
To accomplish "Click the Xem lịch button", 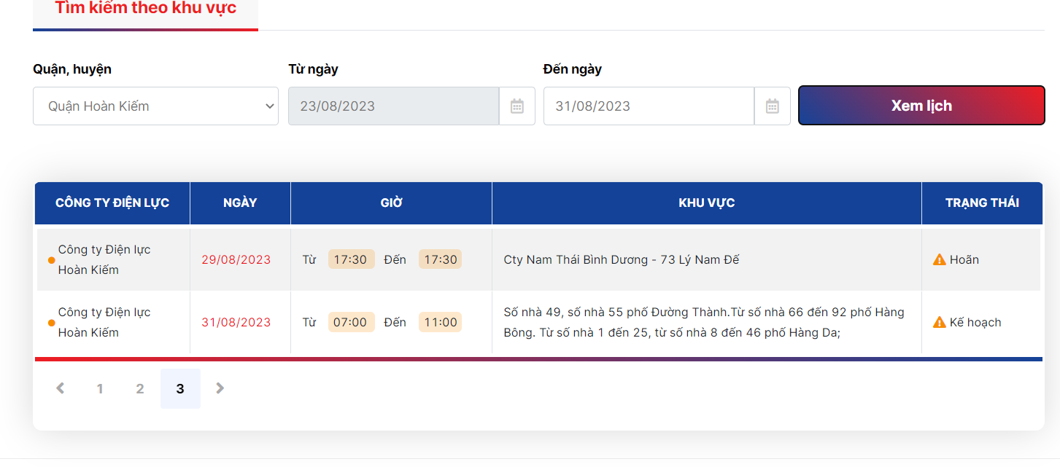I will coord(921,106).
